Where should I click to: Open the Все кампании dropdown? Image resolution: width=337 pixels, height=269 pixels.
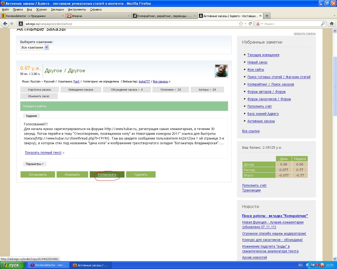click(x=34, y=47)
